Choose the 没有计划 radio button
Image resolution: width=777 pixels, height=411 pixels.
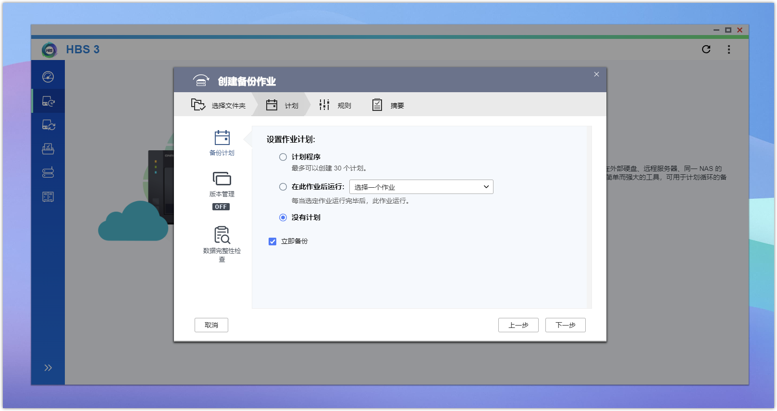[x=283, y=218]
